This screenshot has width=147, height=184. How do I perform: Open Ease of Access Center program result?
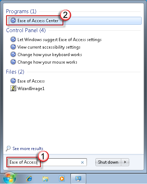tap(75, 21)
